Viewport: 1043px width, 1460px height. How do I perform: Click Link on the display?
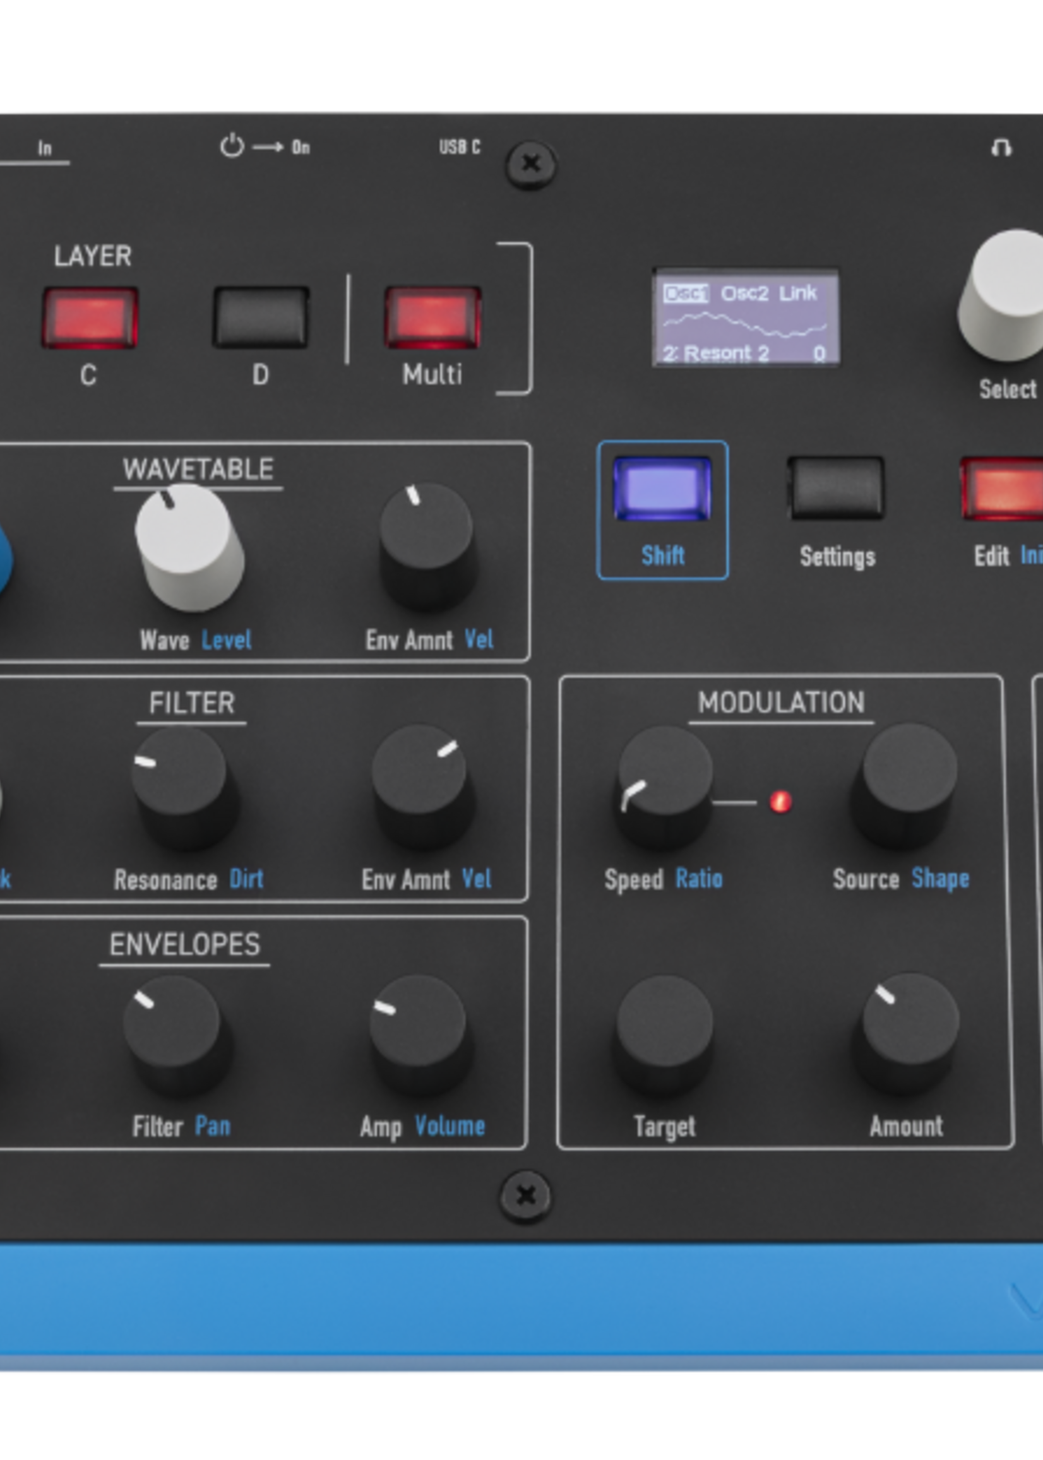coord(798,293)
